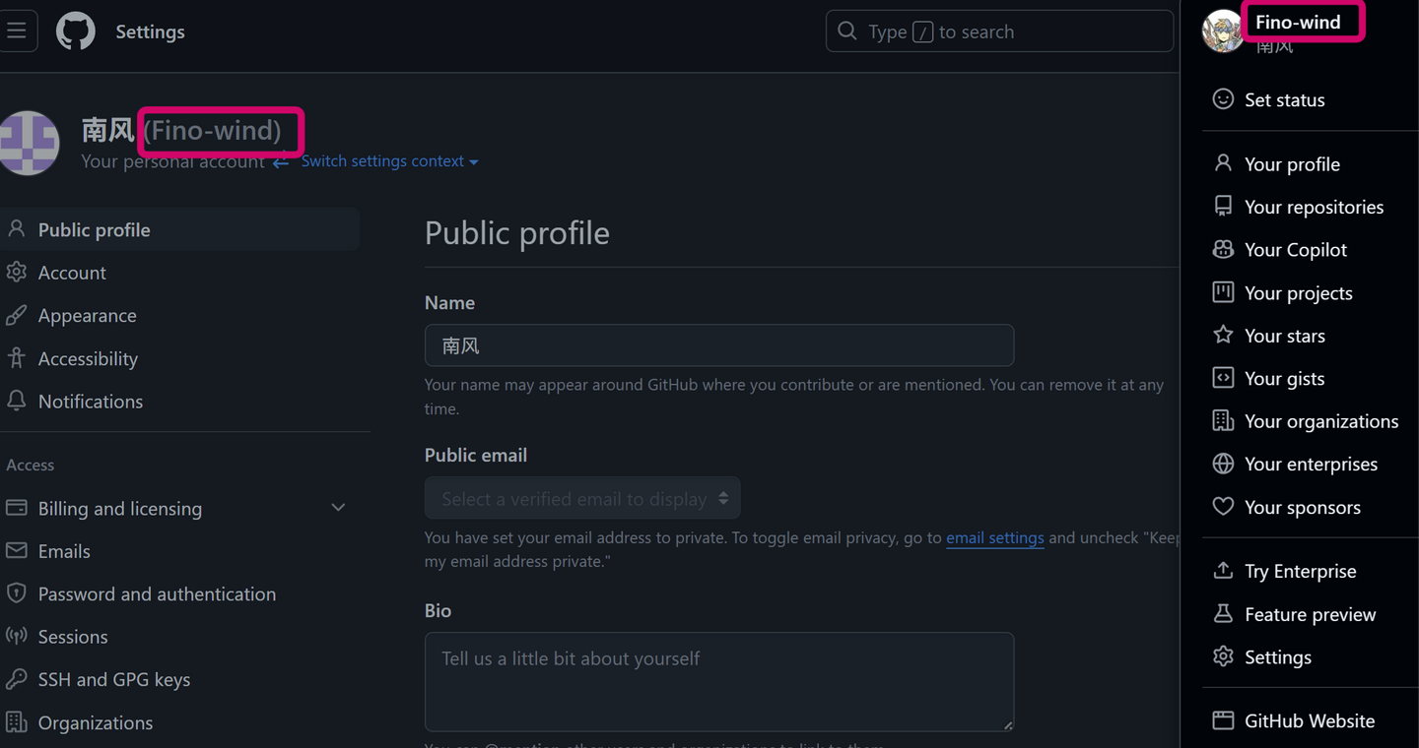The width and height of the screenshot is (1419, 748).
Task: Click the code square icon beside Your gists
Action: tap(1223, 378)
